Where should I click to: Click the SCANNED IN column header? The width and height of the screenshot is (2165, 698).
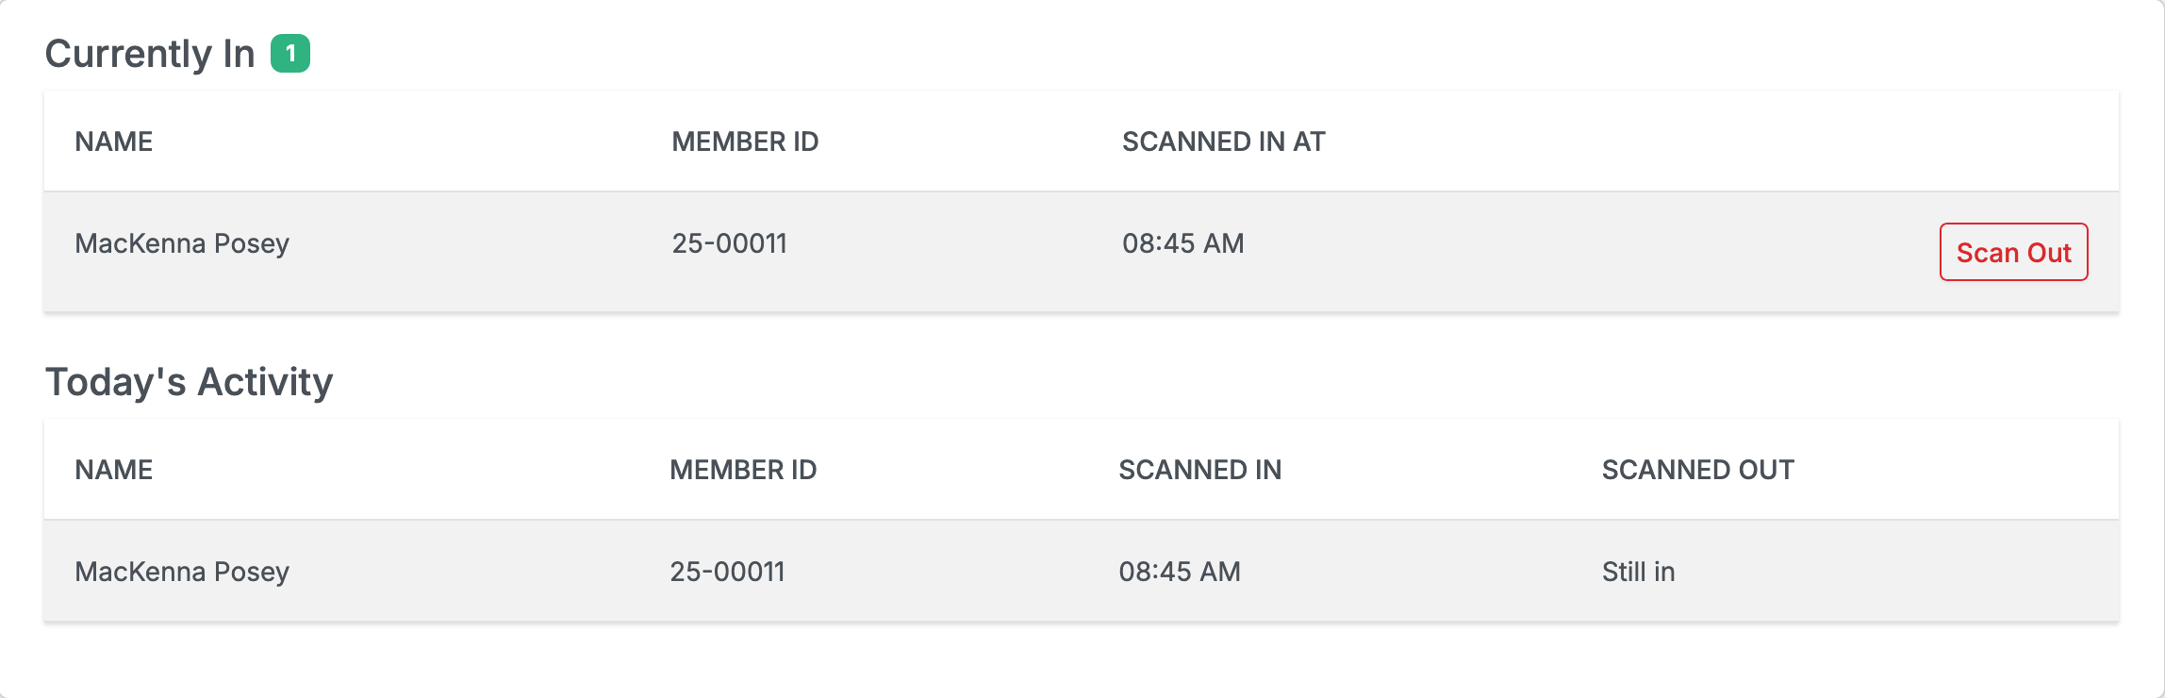point(1199,470)
